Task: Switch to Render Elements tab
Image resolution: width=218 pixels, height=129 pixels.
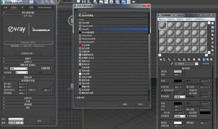Action: (x=45, y=7)
